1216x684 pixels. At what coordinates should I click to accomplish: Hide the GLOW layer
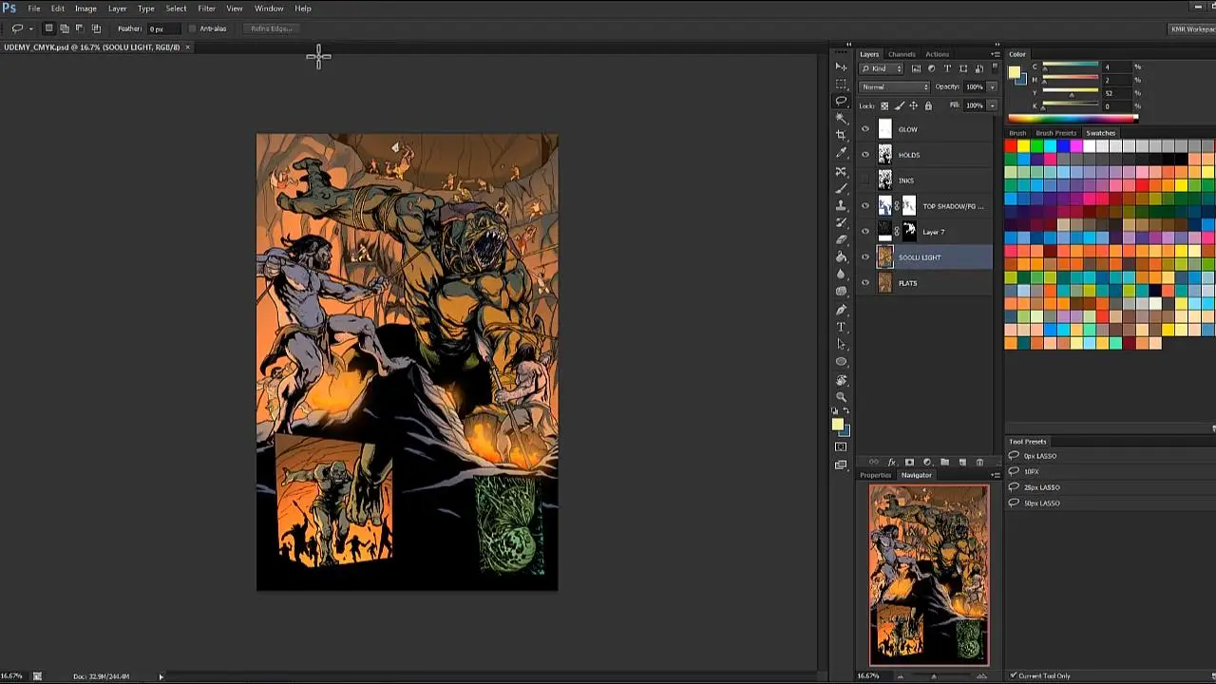[x=864, y=129]
